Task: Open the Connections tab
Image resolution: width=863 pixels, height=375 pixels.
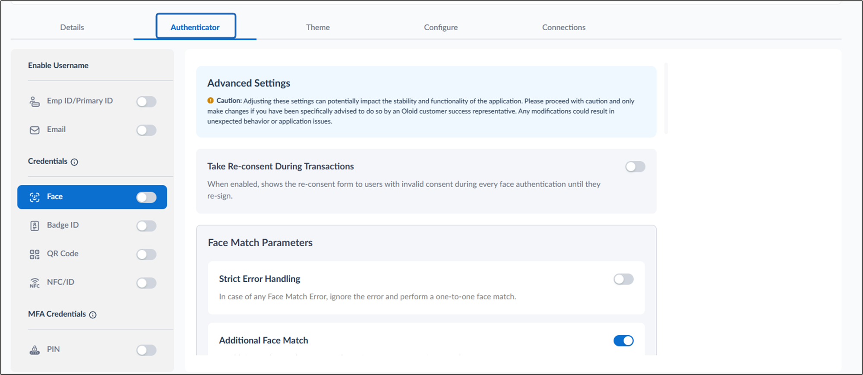Action: pos(564,27)
